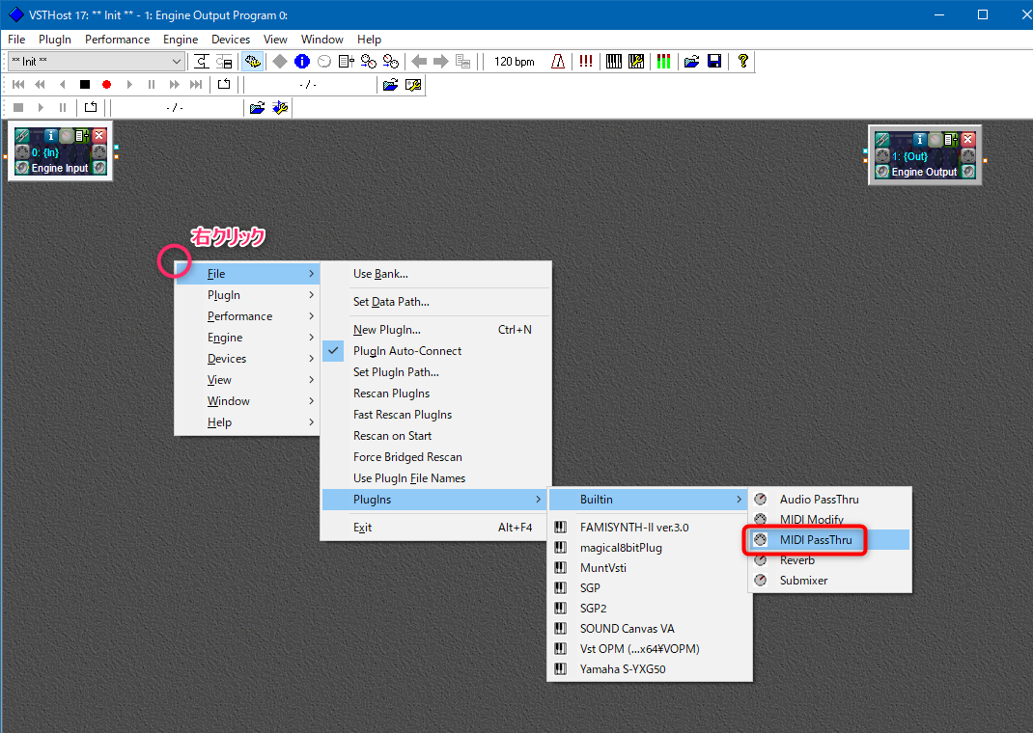Select Use Bank... menu item
Image resolution: width=1033 pixels, height=733 pixels.
[436, 274]
